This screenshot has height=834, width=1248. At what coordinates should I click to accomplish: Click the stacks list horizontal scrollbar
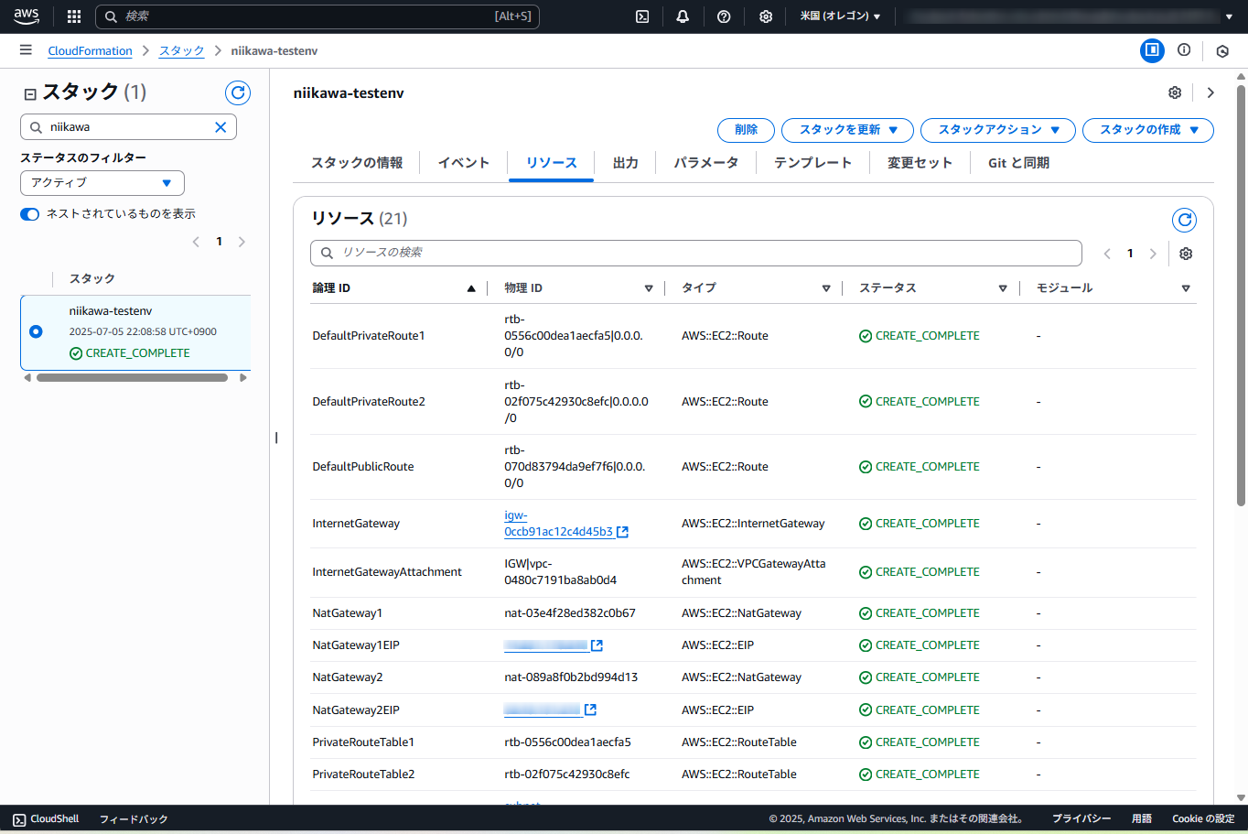pos(132,378)
